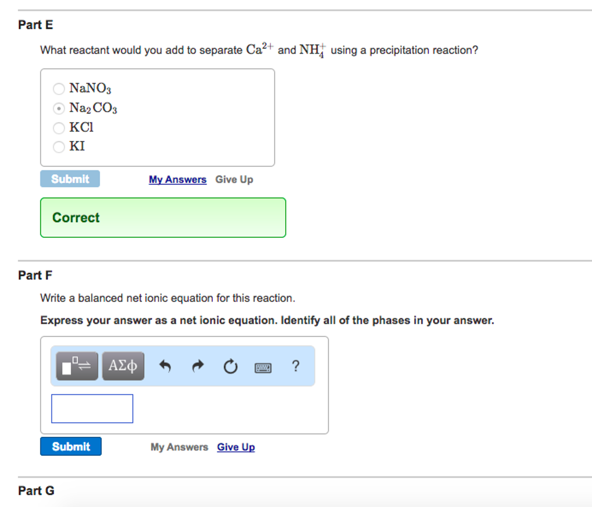The image size is (592, 507).
Task: Select the NaNO3 answer option
Action: coord(59,89)
